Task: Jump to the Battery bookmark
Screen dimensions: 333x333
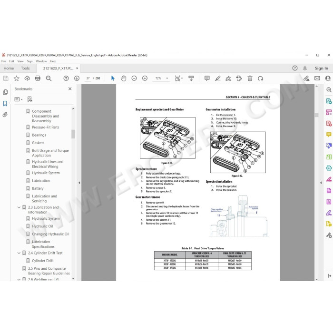Action: coord(38,188)
